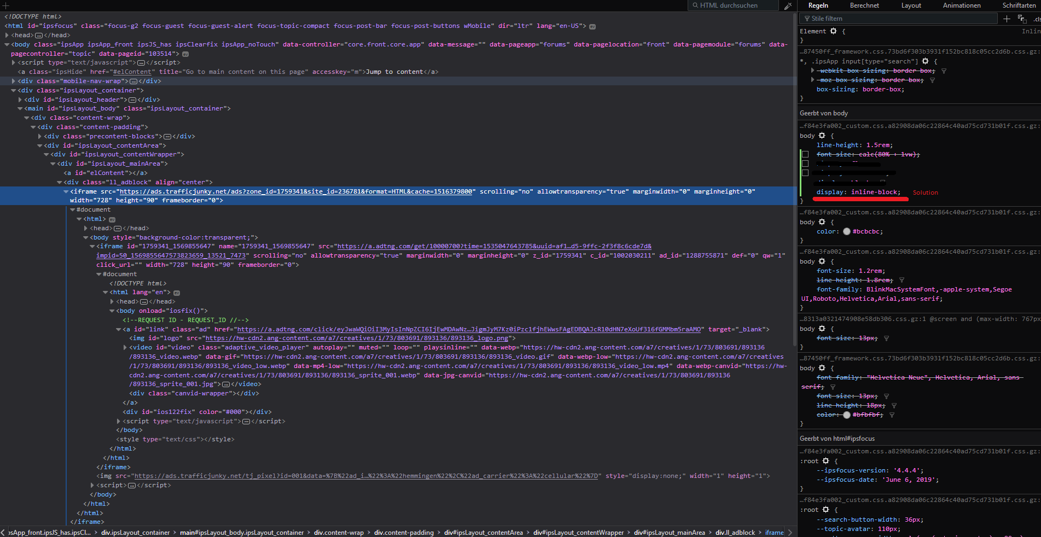This screenshot has width=1041, height=537.
Task: Collapse the body ipsApp element
Action: pos(7,45)
